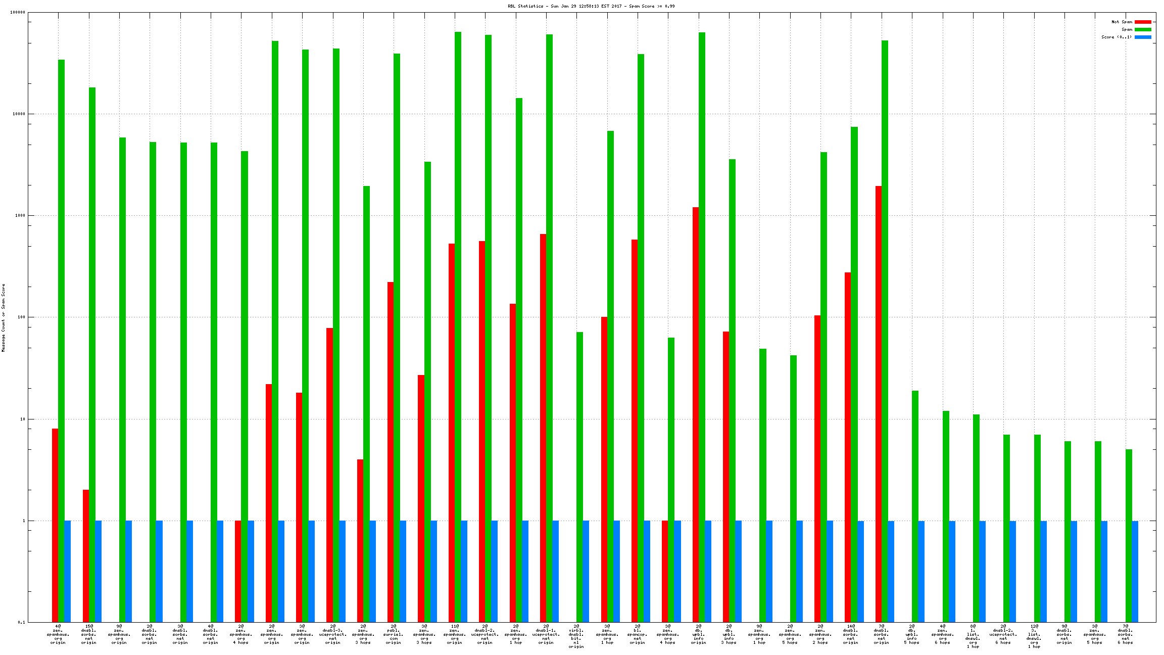Click the virbl.dnsbl.bit.nl origin axis label
Screen dimensions: 1164x655
point(576,636)
